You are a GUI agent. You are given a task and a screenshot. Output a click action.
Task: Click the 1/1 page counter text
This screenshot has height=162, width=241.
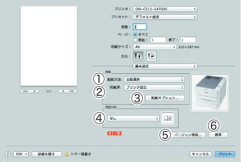coord(49,91)
